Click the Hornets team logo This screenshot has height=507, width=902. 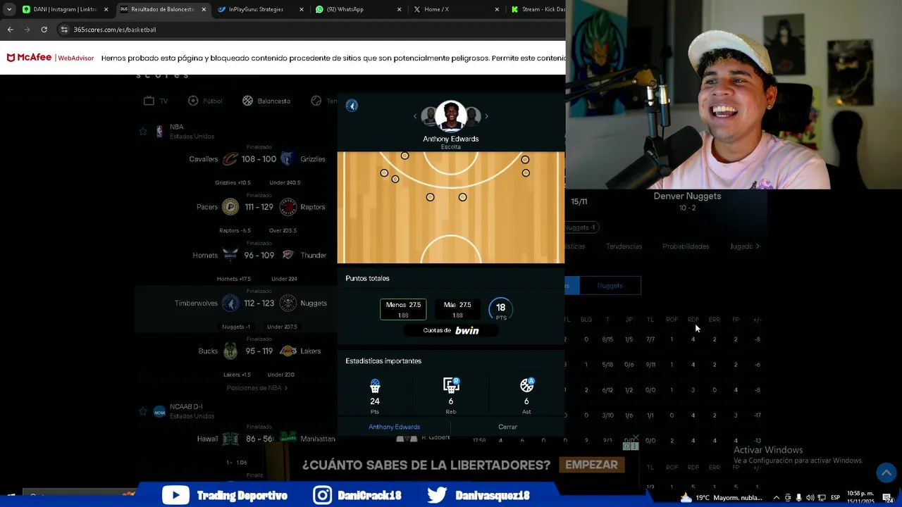pos(230,255)
